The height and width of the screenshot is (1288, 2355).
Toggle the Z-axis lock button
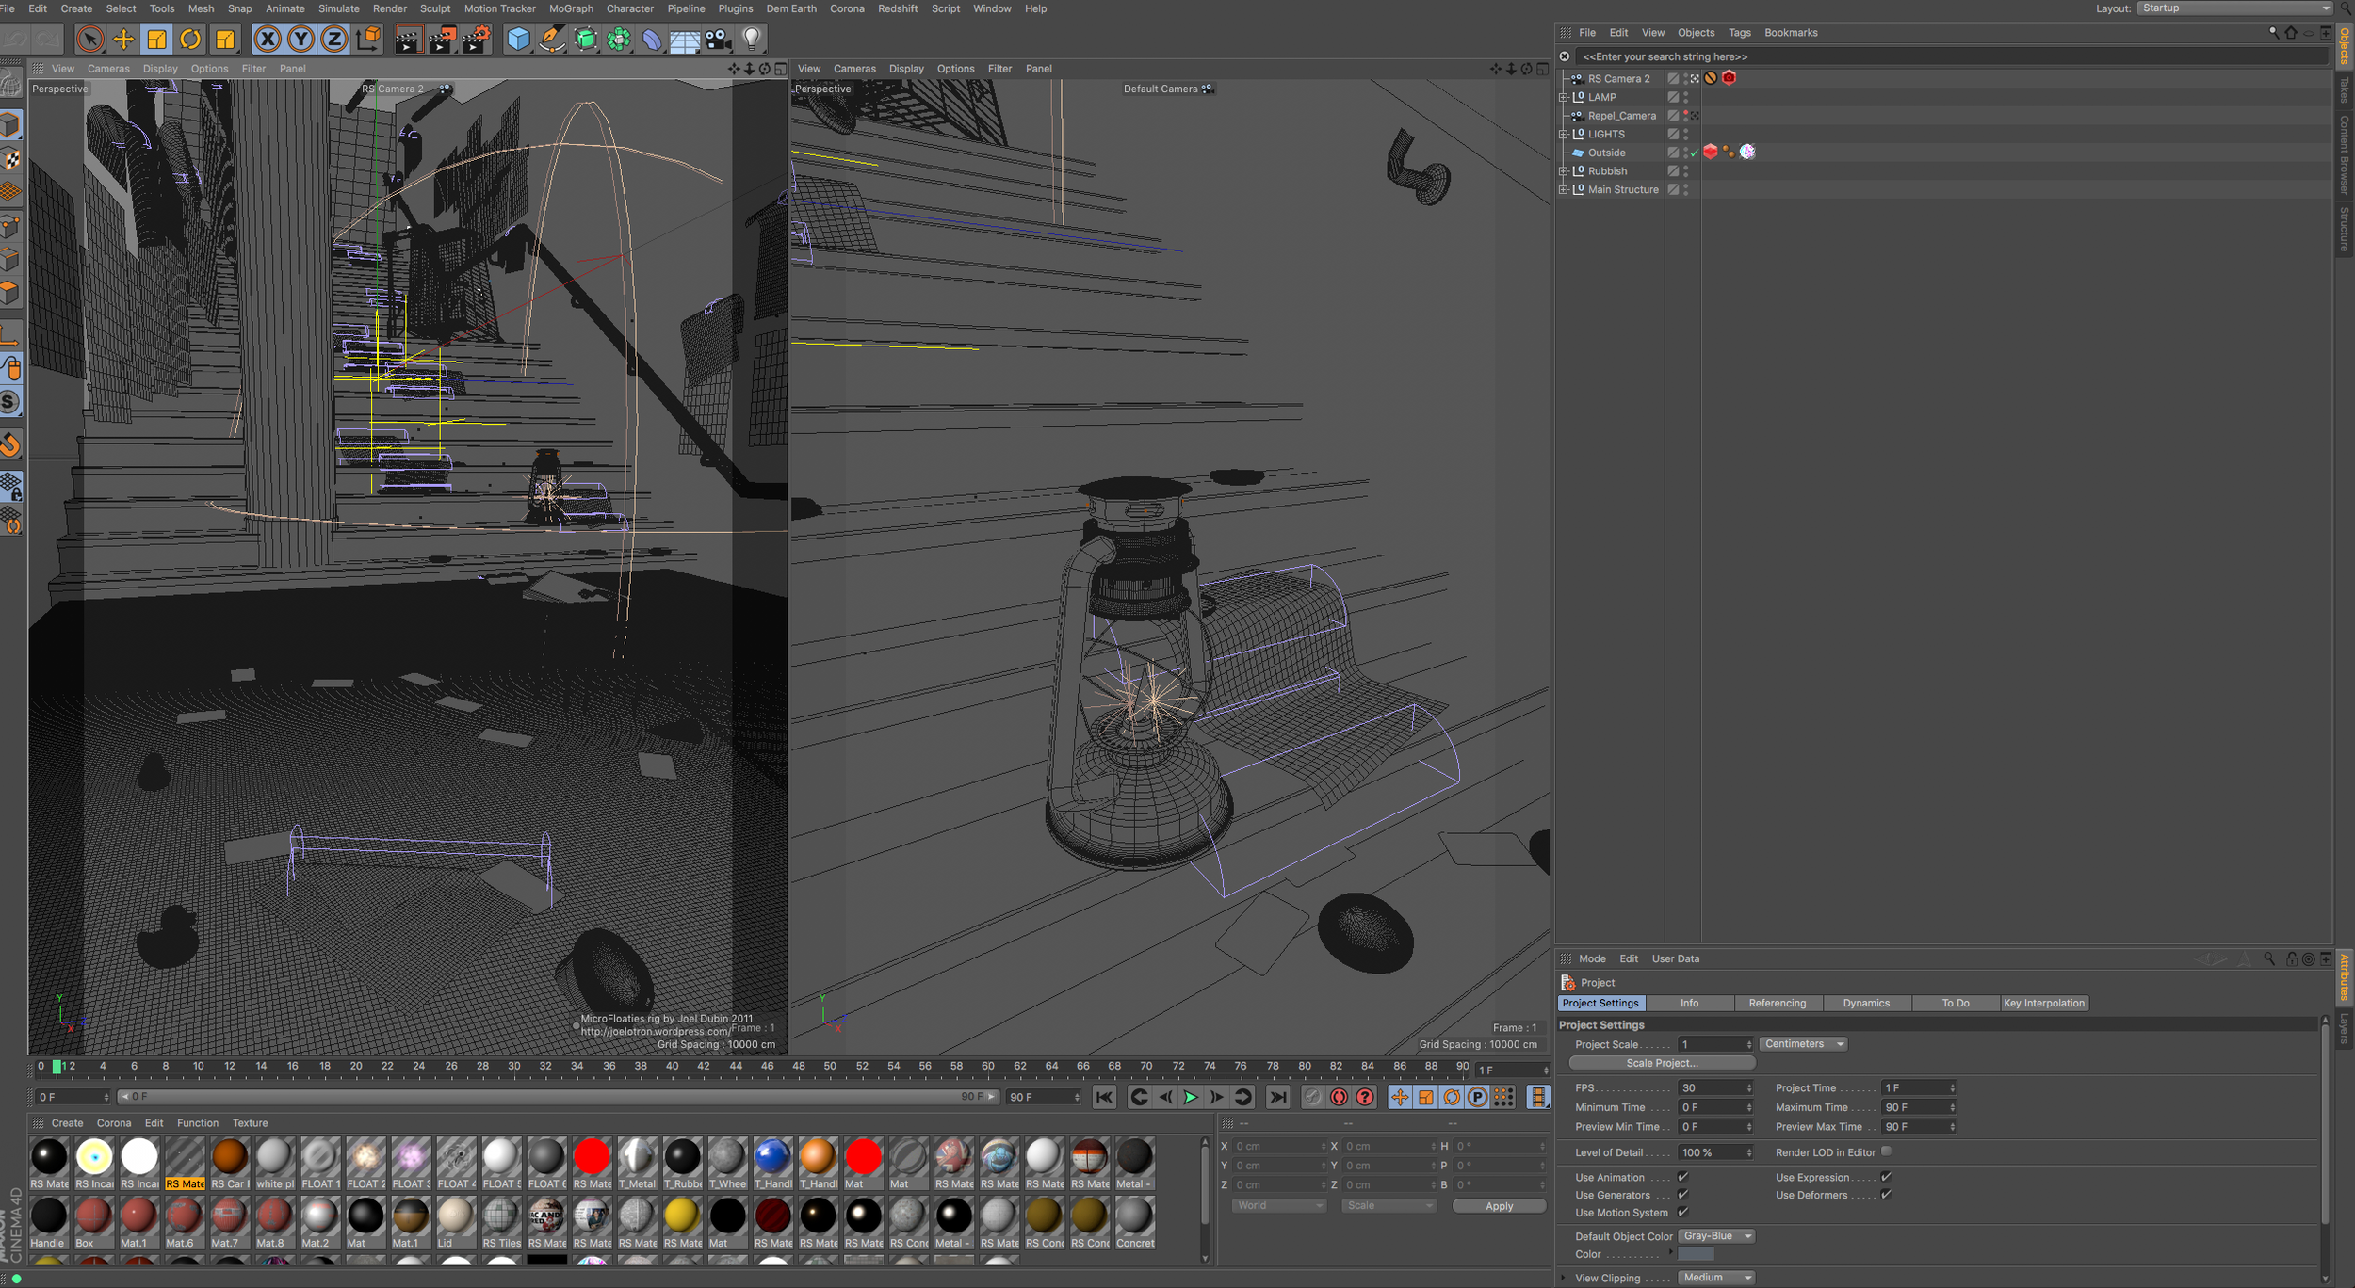click(x=333, y=40)
